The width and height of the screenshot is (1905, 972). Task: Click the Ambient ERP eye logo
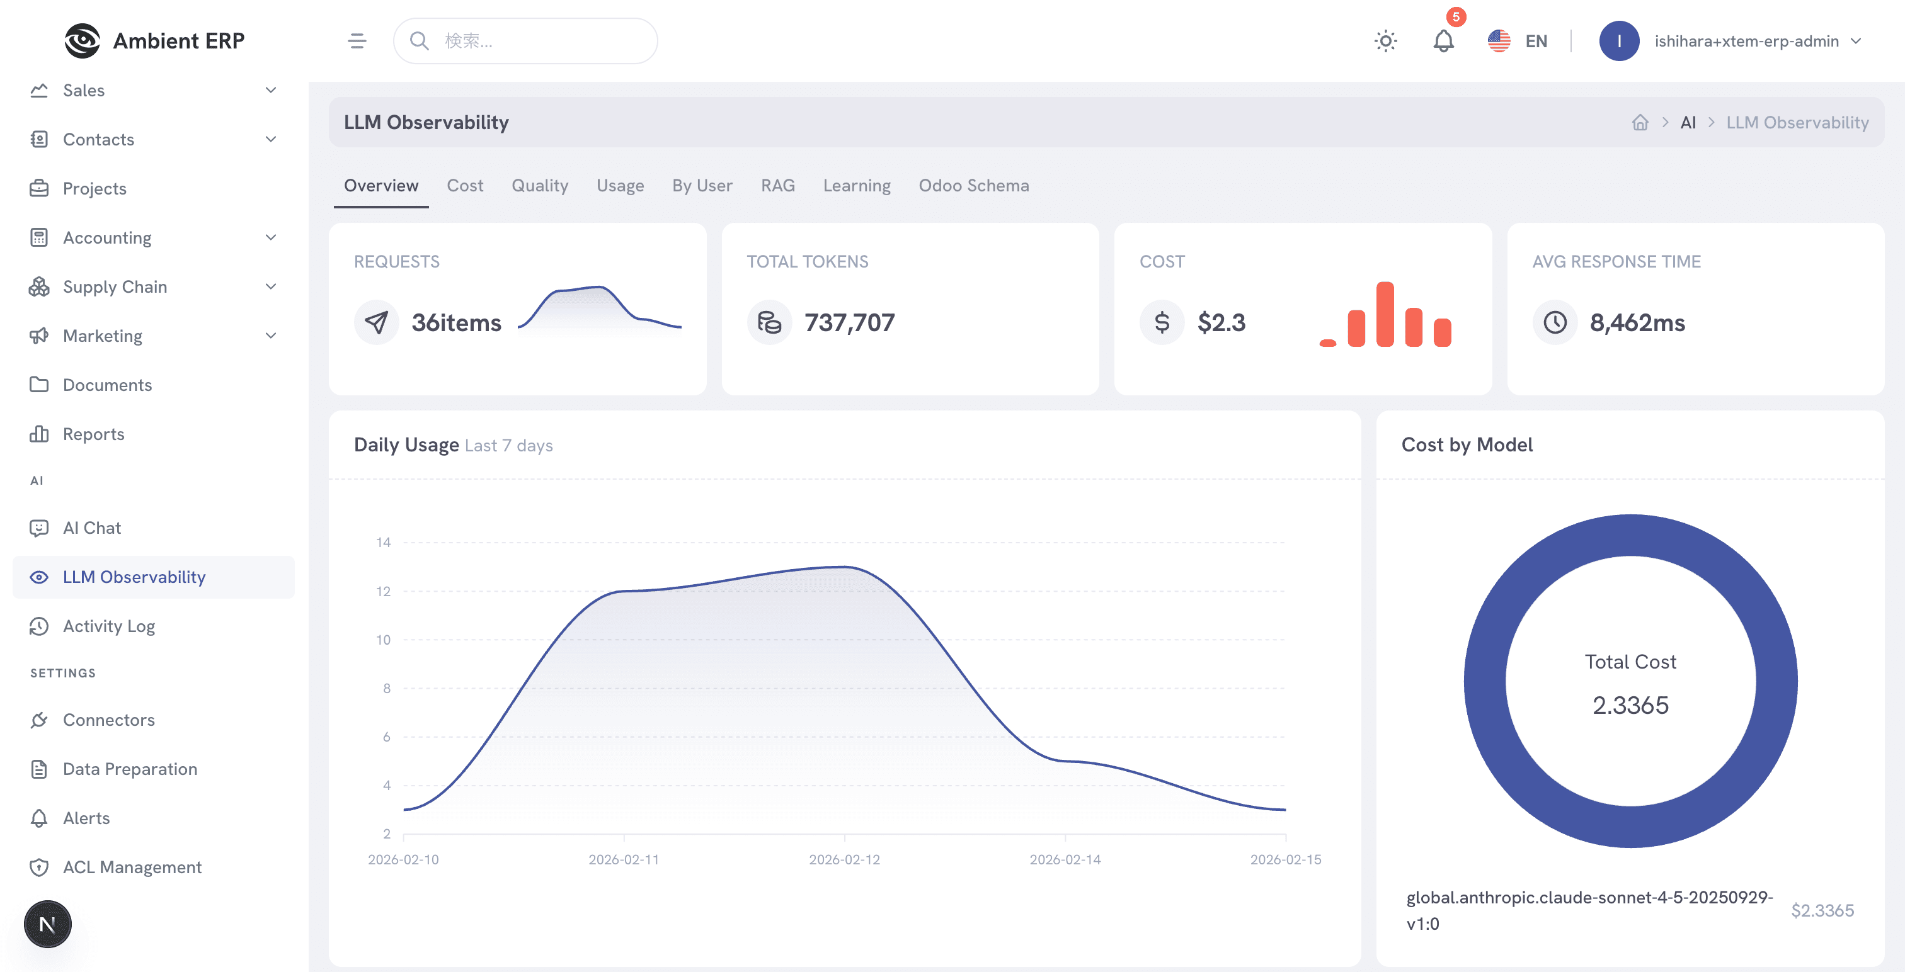[x=82, y=41]
